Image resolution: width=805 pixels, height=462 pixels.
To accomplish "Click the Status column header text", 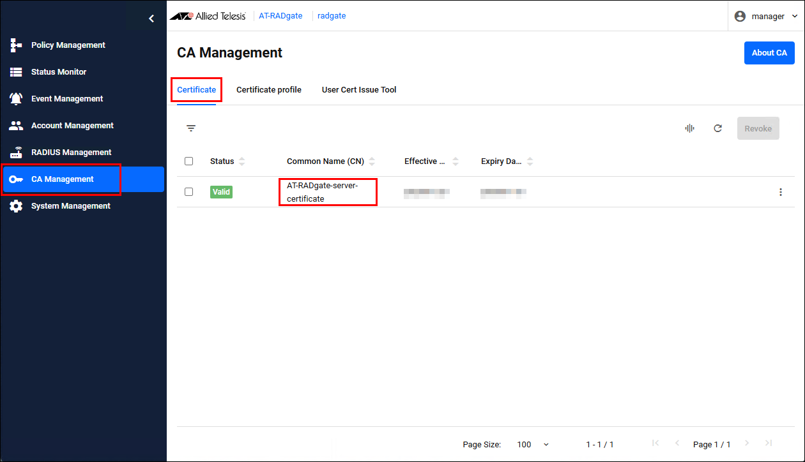I will point(222,161).
